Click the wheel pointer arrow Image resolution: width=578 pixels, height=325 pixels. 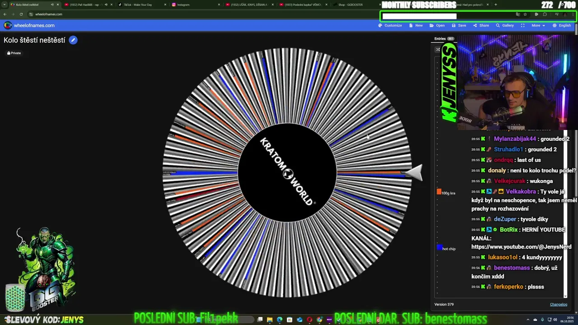(x=414, y=172)
